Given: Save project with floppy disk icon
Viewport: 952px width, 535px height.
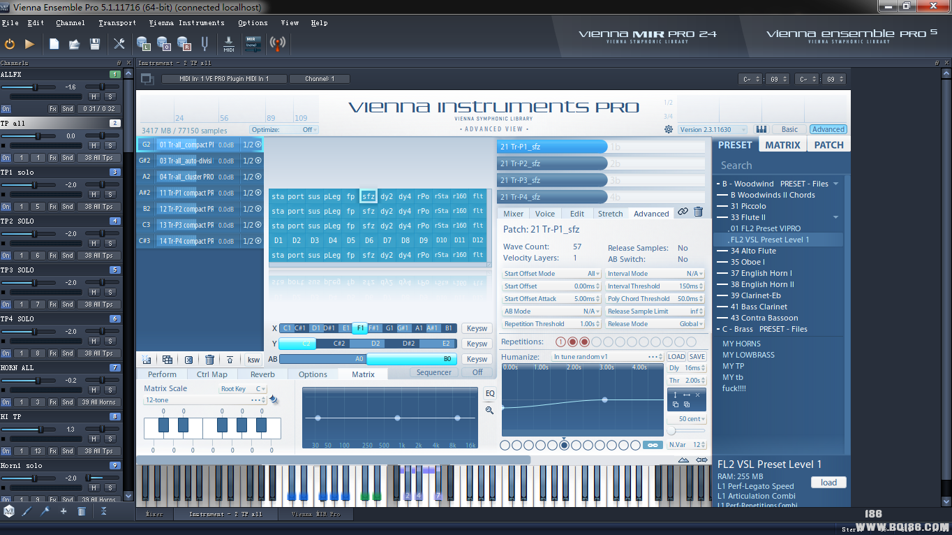Looking at the screenshot, I should (95, 44).
